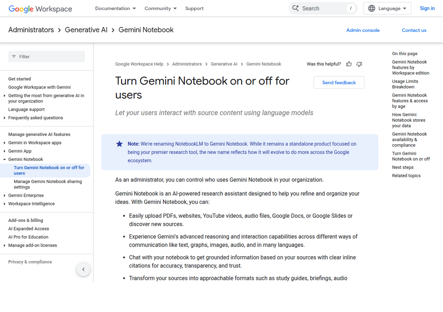Click the Get started sidebar heading

pyautogui.click(x=20, y=79)
